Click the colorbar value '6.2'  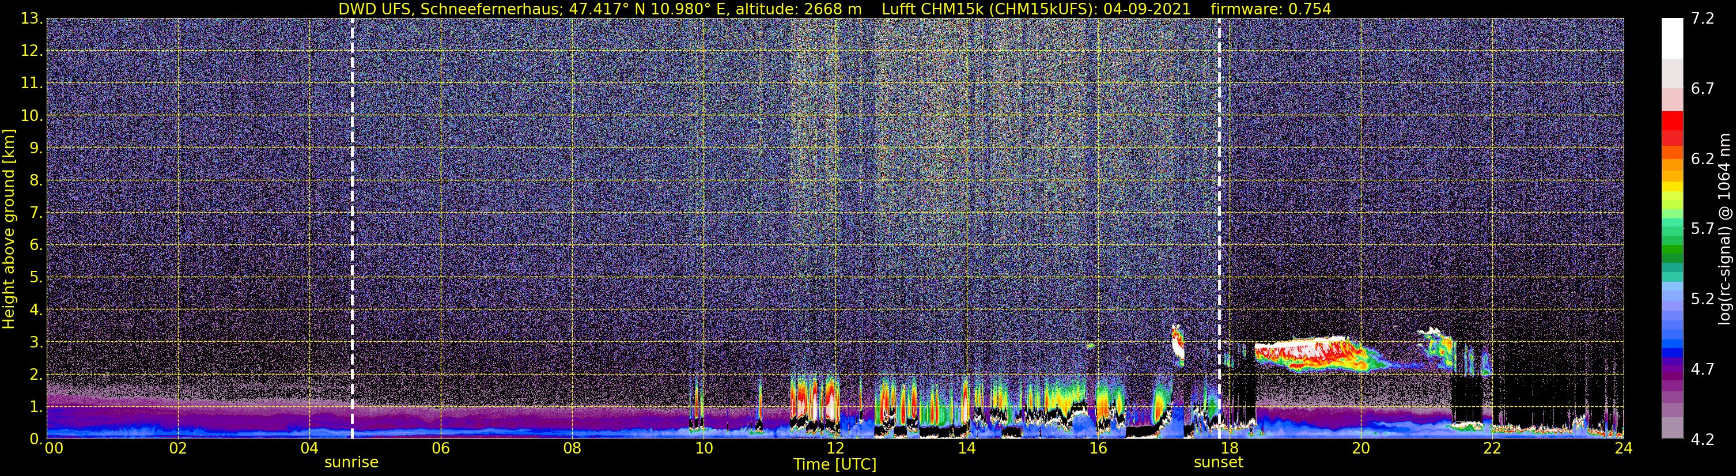(1703, 158)
